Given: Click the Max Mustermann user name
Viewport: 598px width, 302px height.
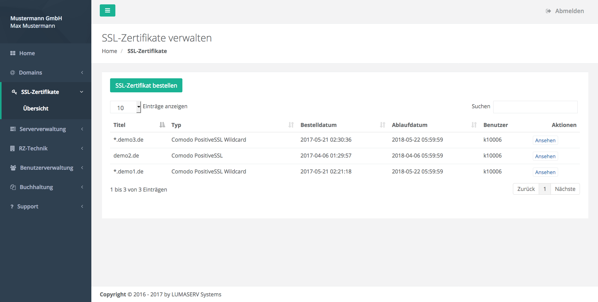Looking at the screenshot, I should coord(33,26).
